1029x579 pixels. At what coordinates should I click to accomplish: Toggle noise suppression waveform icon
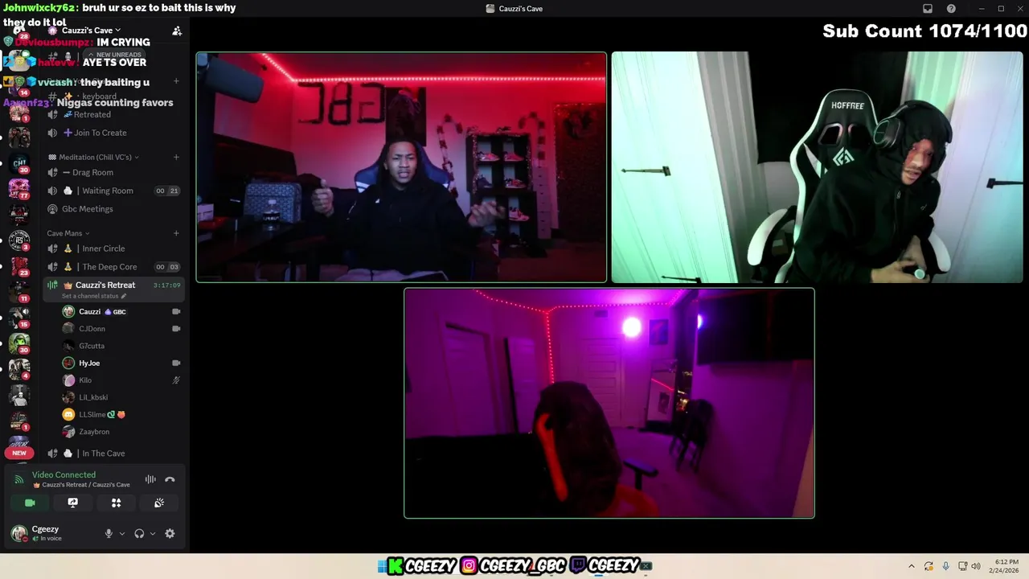(x=150, y=479)
